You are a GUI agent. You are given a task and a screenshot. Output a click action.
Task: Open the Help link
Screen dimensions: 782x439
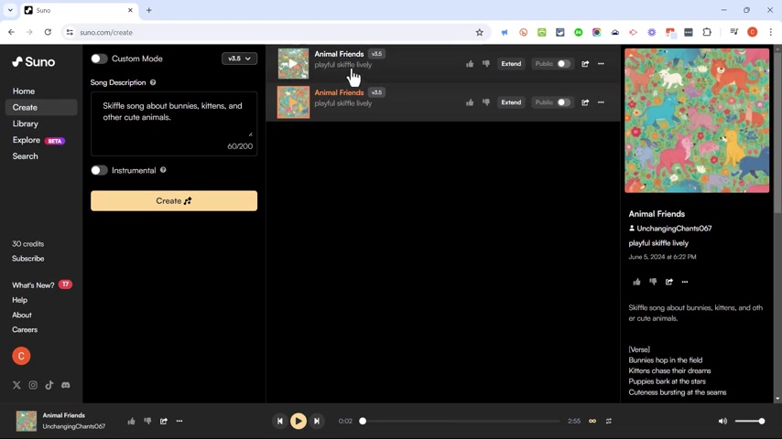[19, 300]
